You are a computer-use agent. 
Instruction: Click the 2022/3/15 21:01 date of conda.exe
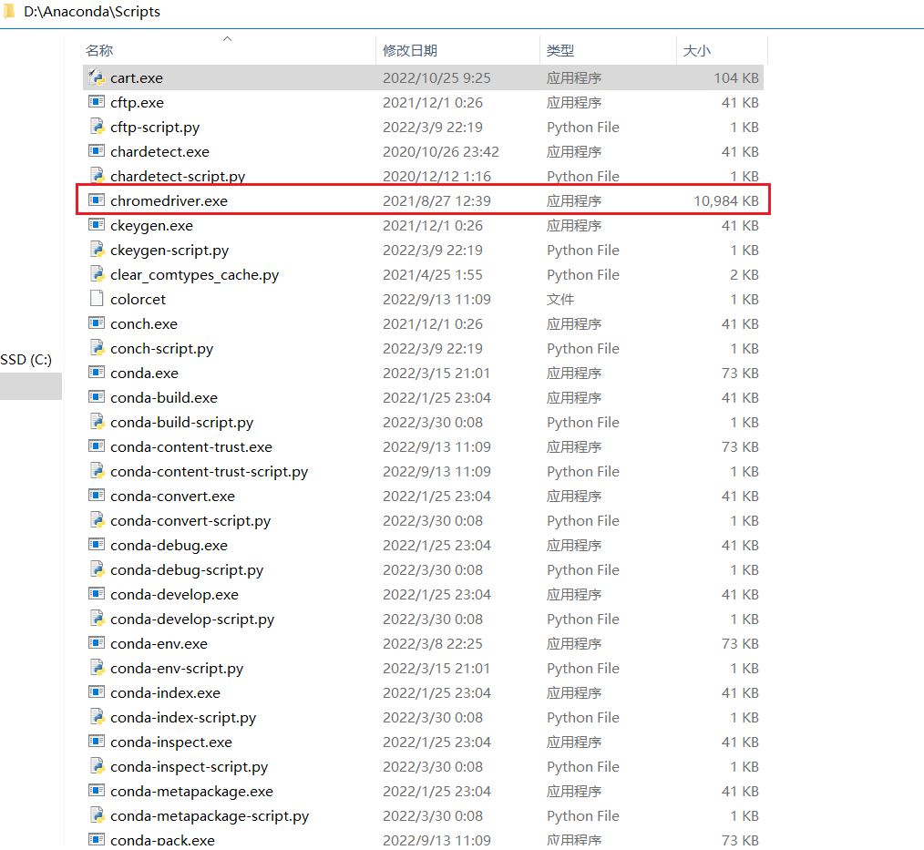point(436,373)
